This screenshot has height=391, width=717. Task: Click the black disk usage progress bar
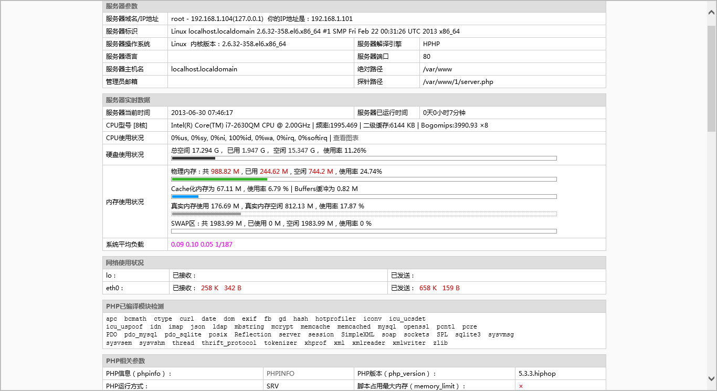click(193, 158)
